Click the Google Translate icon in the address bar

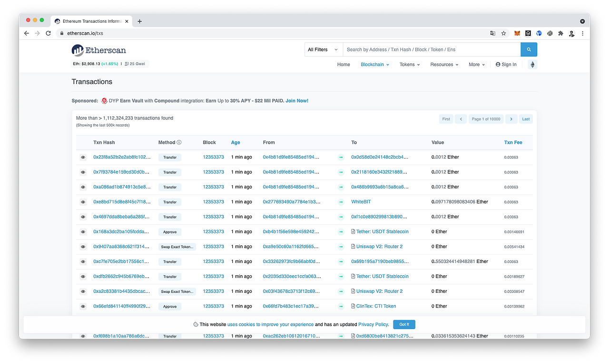[493, 33]
